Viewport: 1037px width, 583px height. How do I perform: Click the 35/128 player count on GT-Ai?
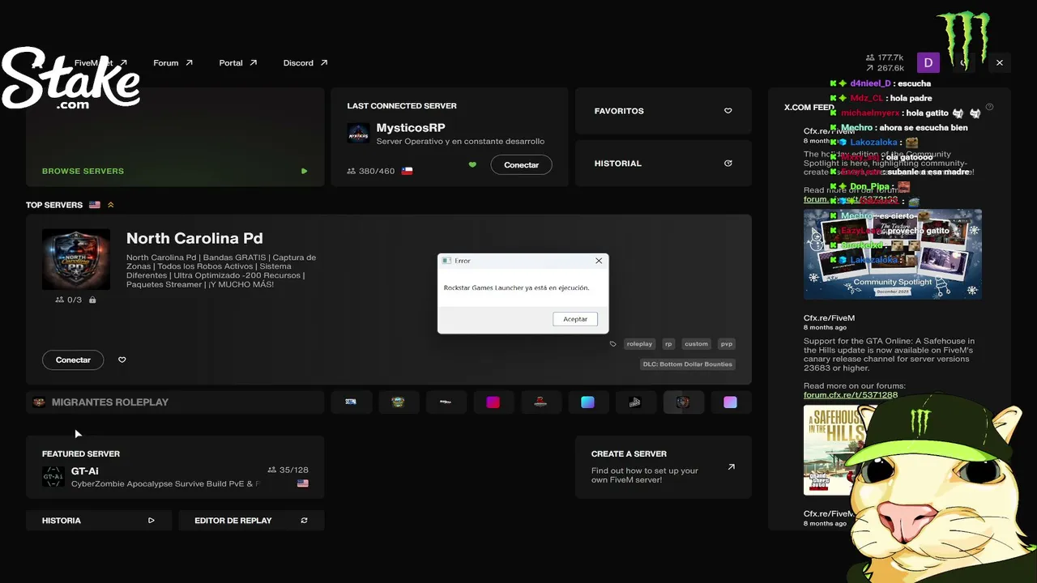[x=288, y=470]
